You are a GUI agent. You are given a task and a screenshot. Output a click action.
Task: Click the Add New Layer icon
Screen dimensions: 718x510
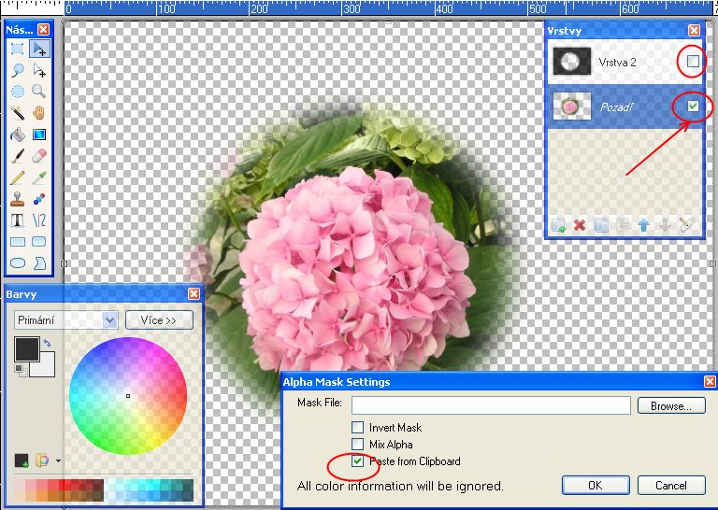pos(558,225)
